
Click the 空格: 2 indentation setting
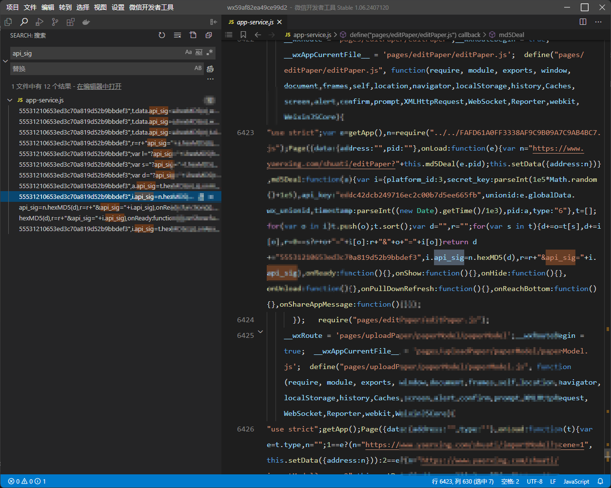(510, 481)
